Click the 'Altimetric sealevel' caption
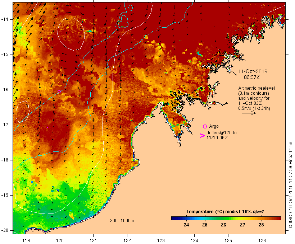This screenshot has width=295, height=244. (257, 88)
